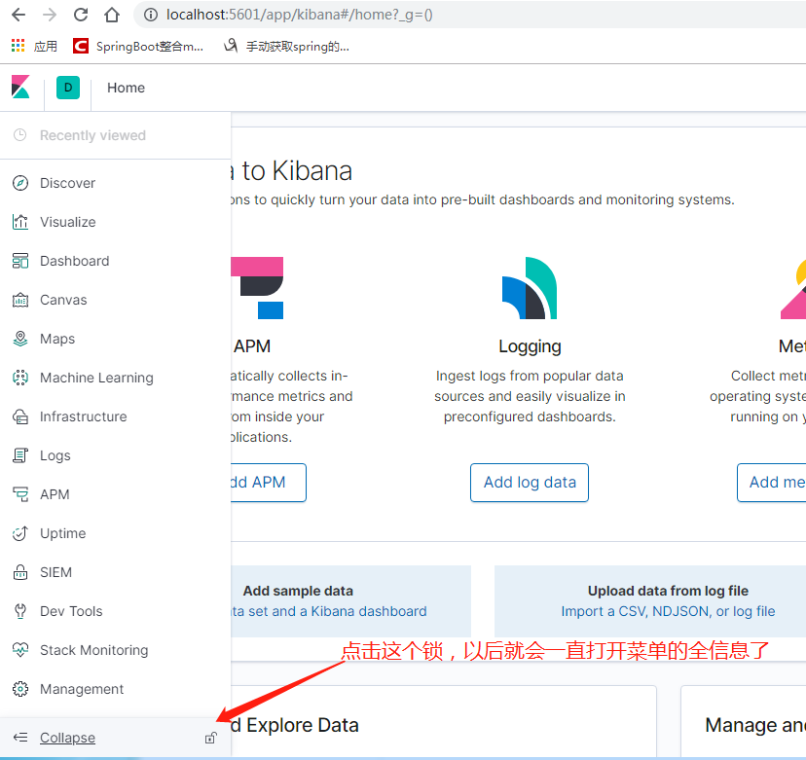806x760 pixels.
Task: Pin the sidebar with the lock icon
Action: [x=210, y=738]
